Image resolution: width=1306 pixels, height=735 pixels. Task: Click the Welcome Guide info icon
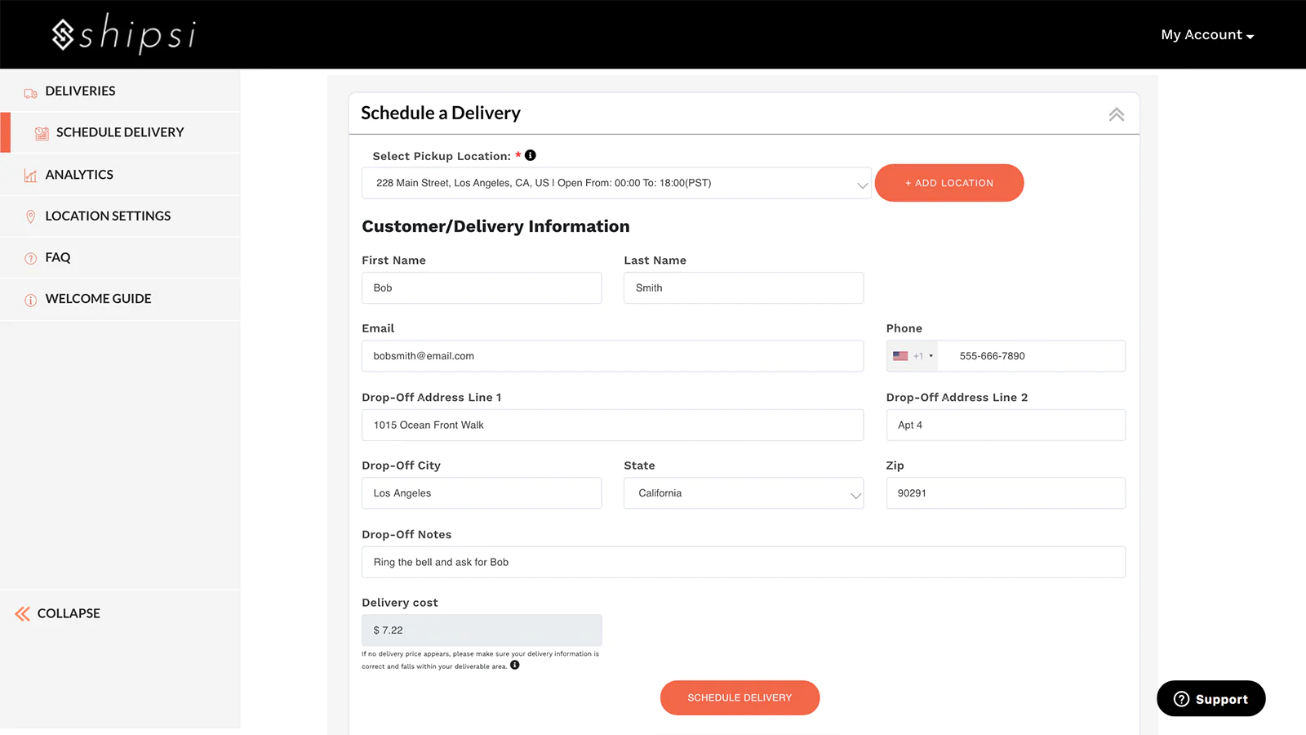pyautogui.click(x=30, y=300)
